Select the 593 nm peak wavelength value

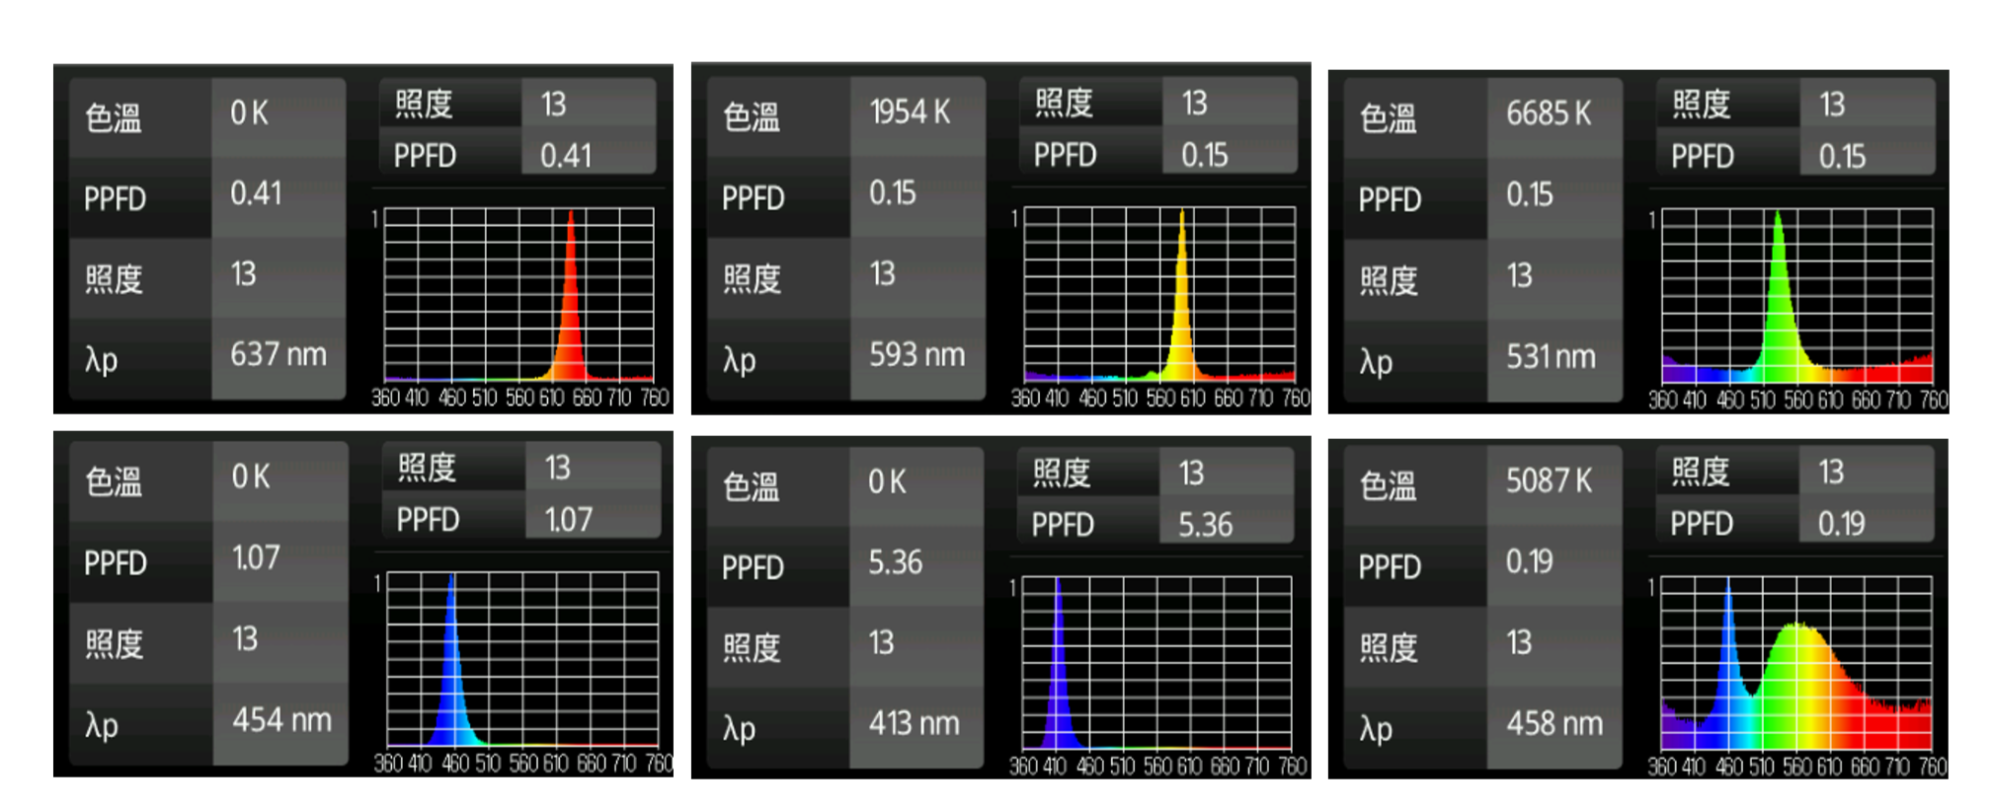[916, 354]
